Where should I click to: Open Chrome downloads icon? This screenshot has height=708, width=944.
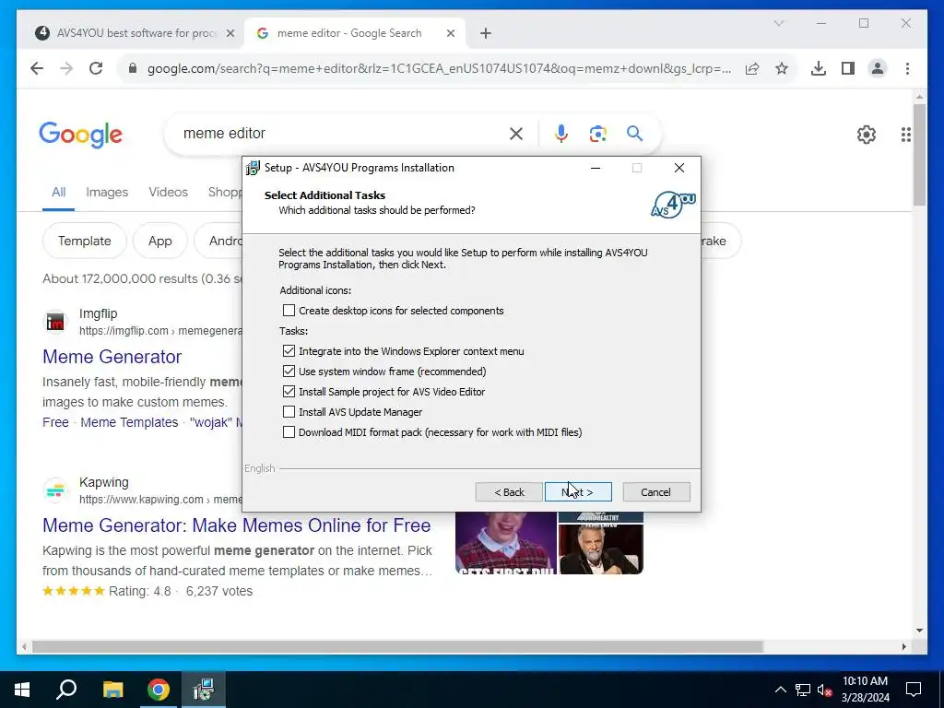pyautogui.click(x=819, y=68)
